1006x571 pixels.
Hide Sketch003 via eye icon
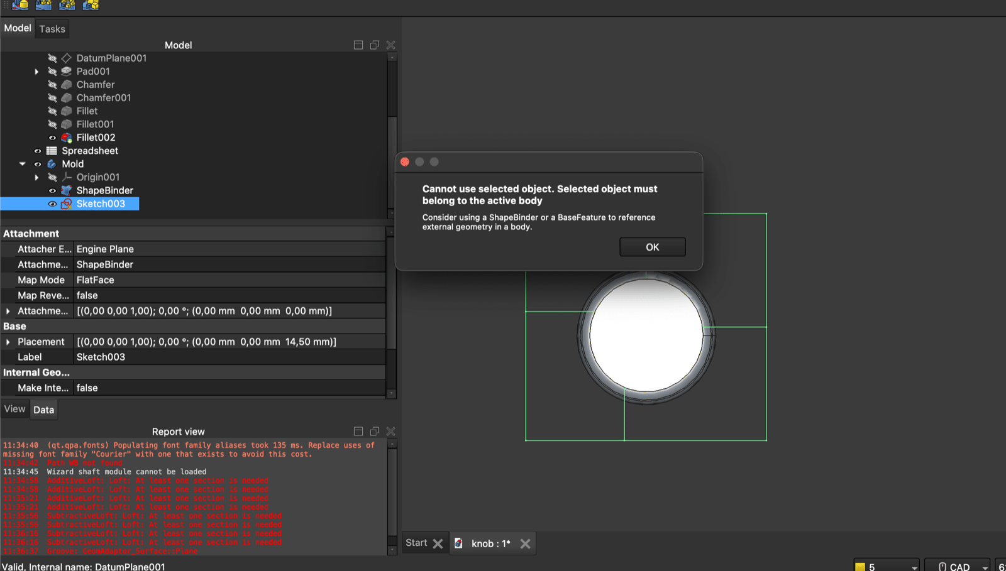point(52,204)
